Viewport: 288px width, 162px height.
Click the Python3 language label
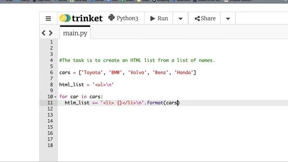(x=123, y=18)
